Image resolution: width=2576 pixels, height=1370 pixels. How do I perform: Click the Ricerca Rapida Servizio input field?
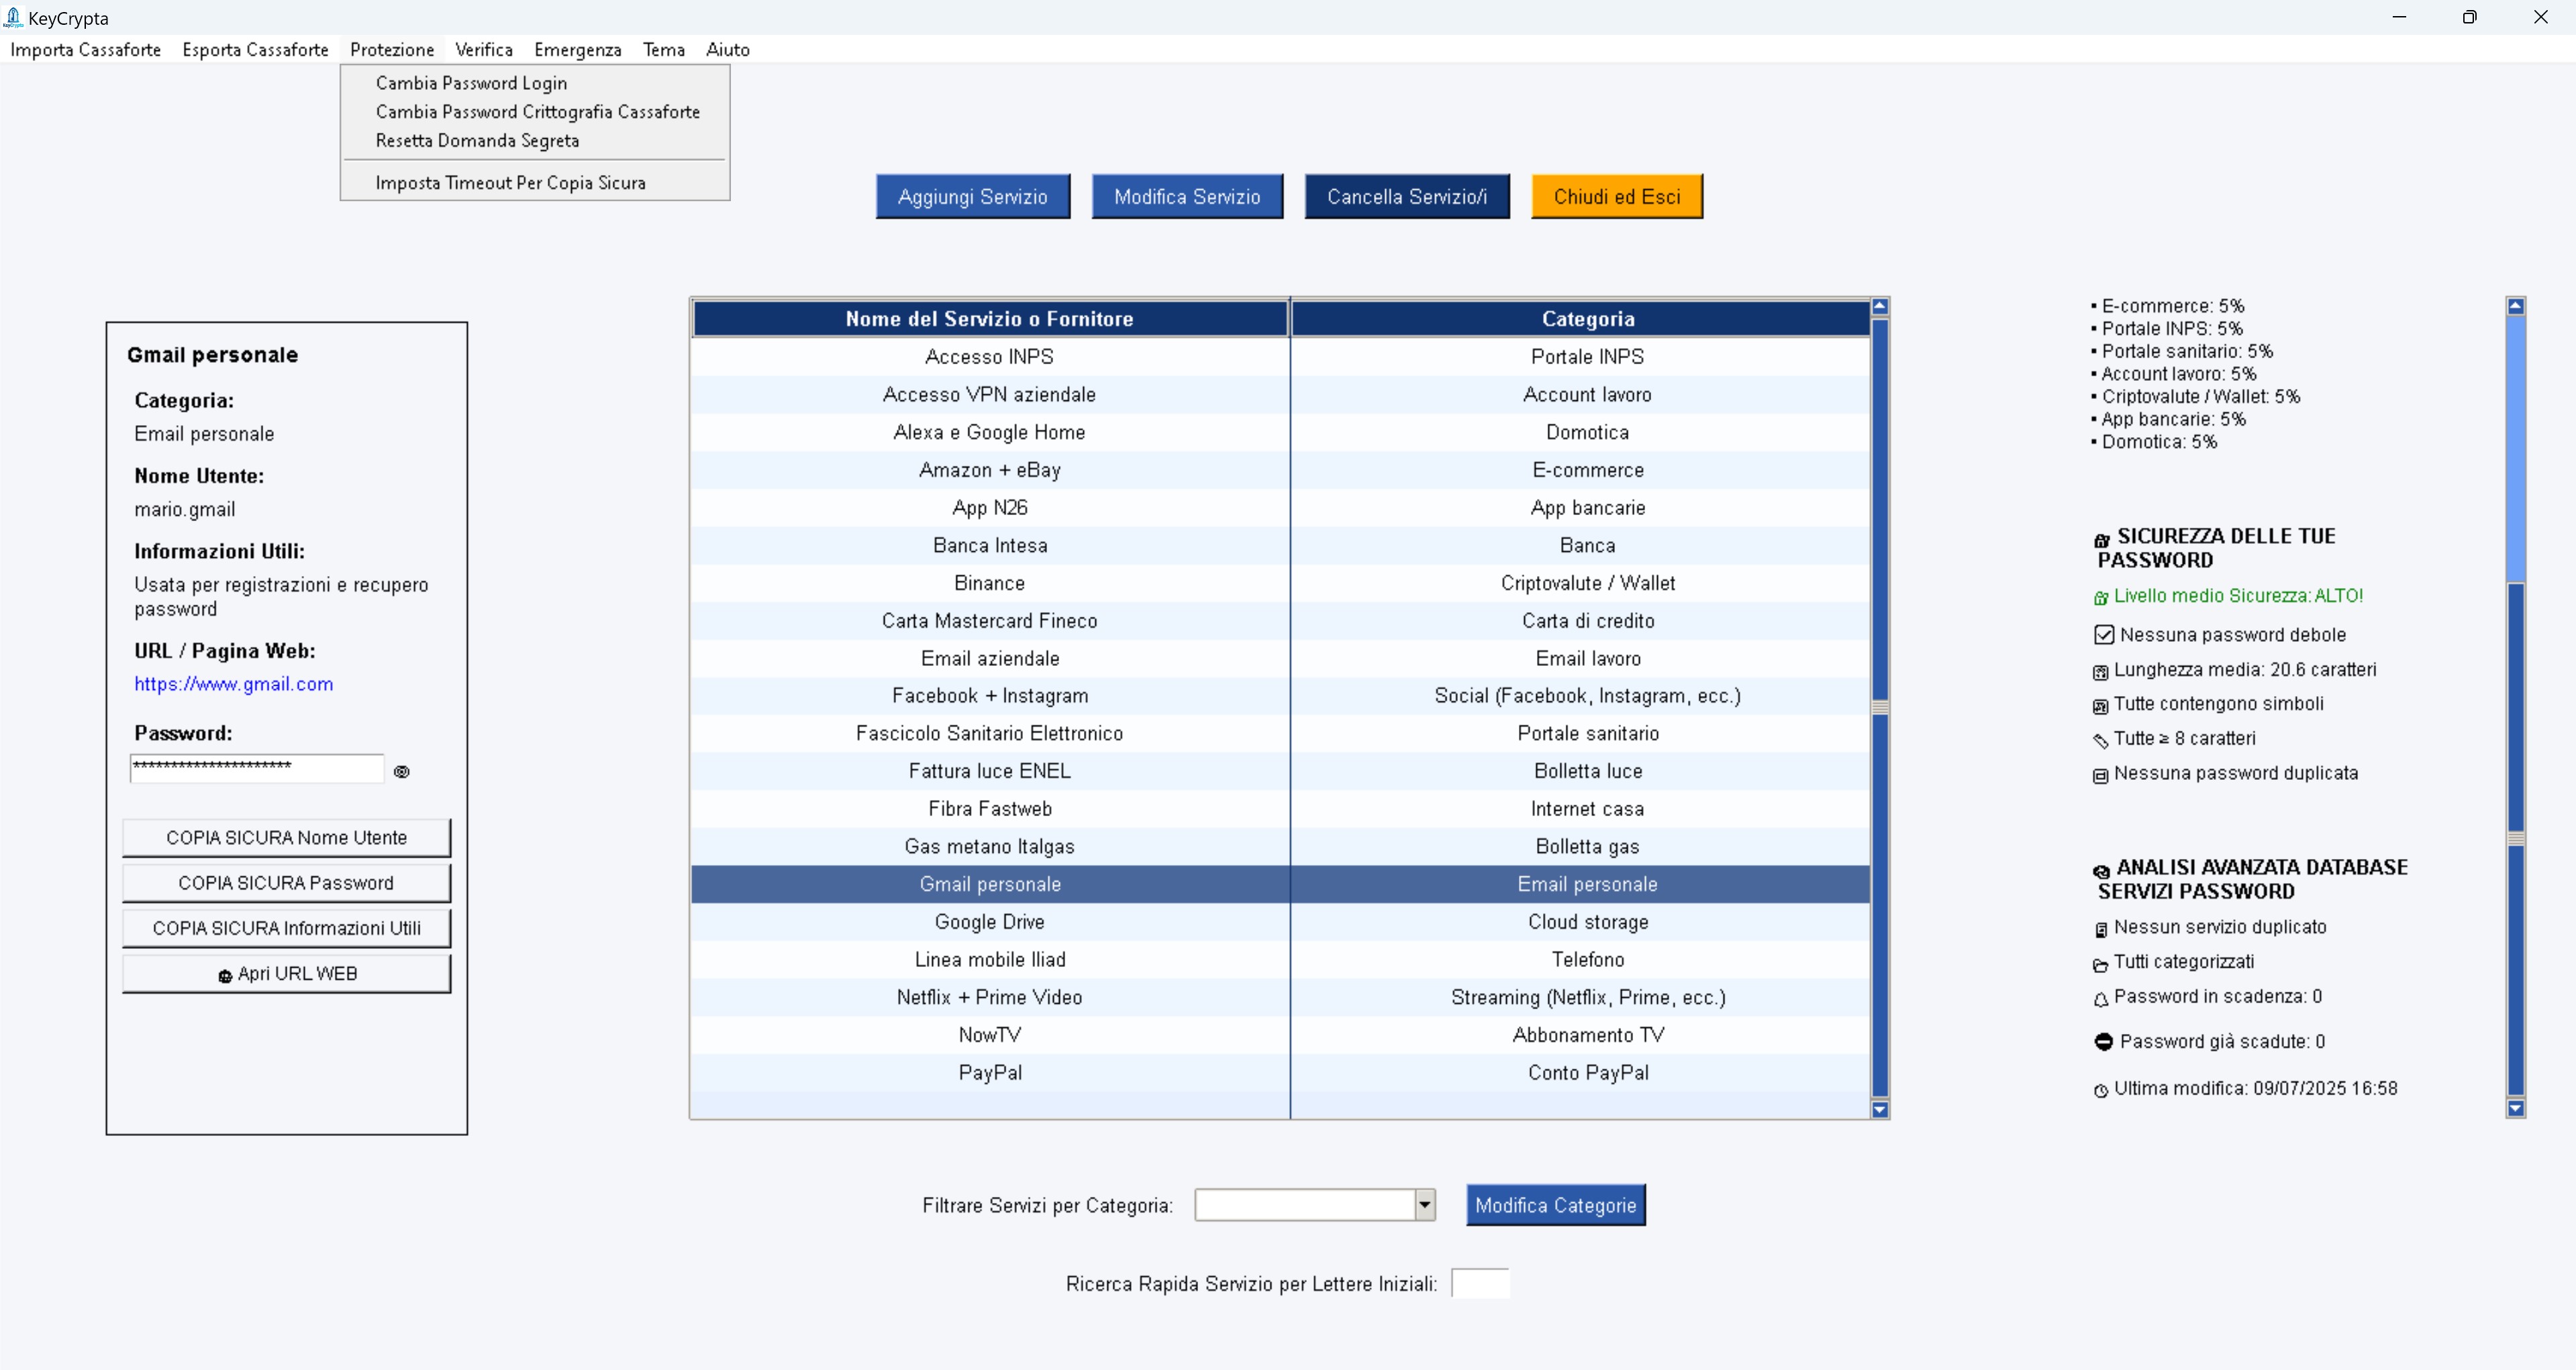pos(1480,1283)
